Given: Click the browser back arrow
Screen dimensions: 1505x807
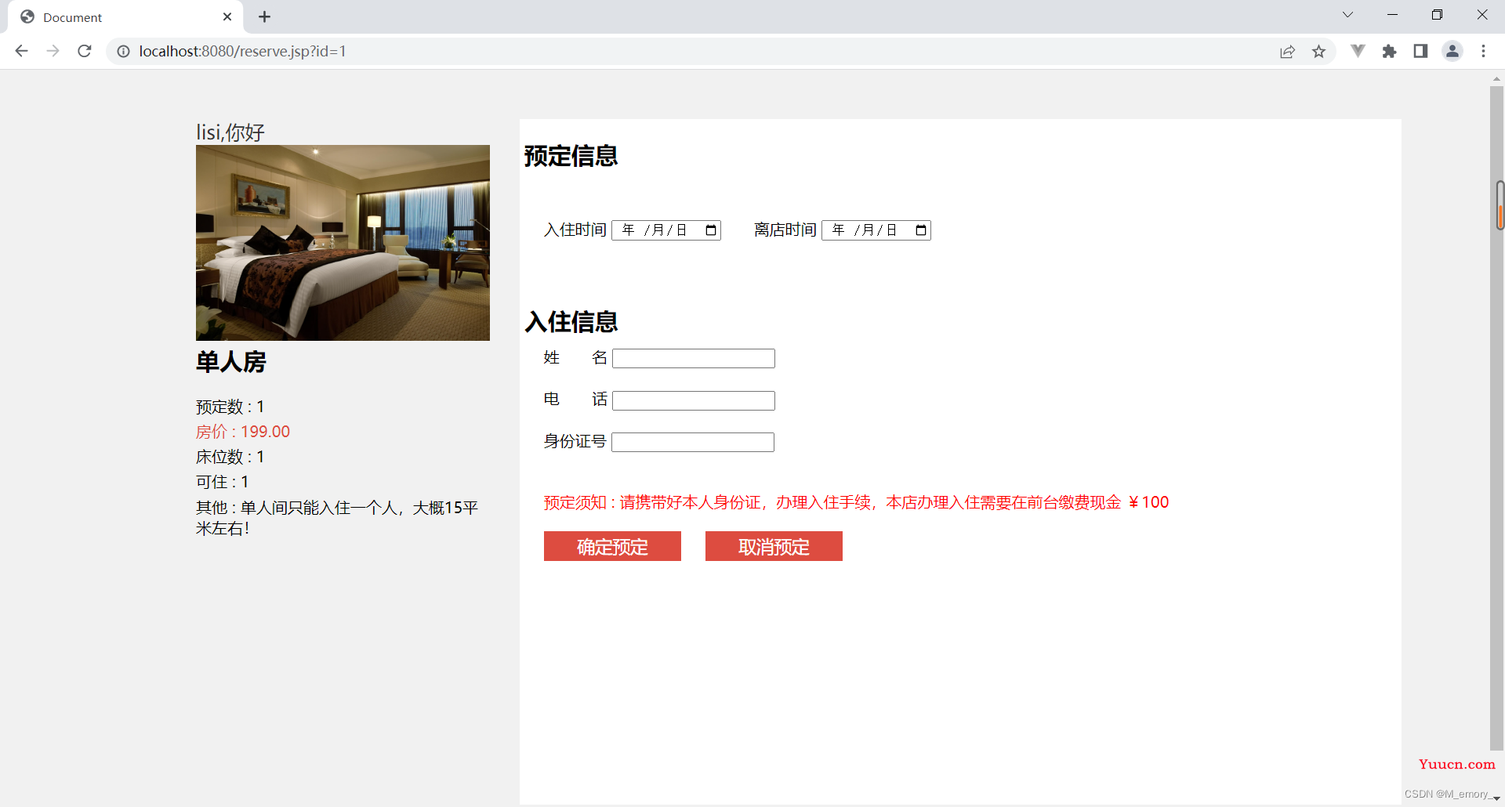Looking at the screenshot, I should pos(21,51).
